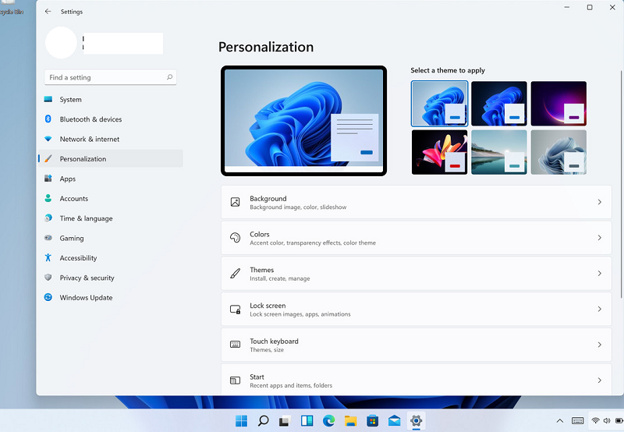The image size is (624, 432).
Task: Expand the Start settings chevron
Action: pyautogui.click(x=599, y=381)
